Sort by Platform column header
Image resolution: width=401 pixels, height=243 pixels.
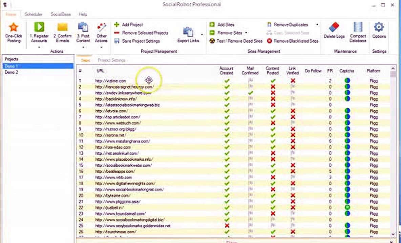coord(373,71)
